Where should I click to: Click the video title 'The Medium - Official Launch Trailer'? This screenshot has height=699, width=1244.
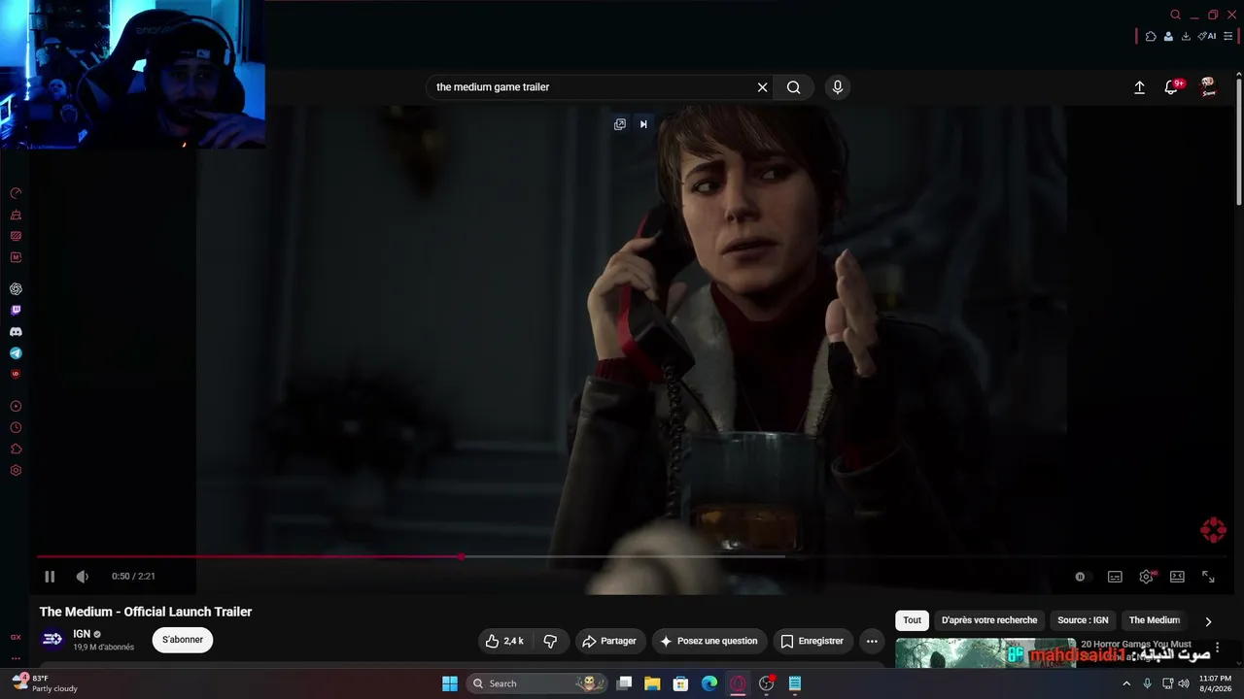tap(146, 612)
